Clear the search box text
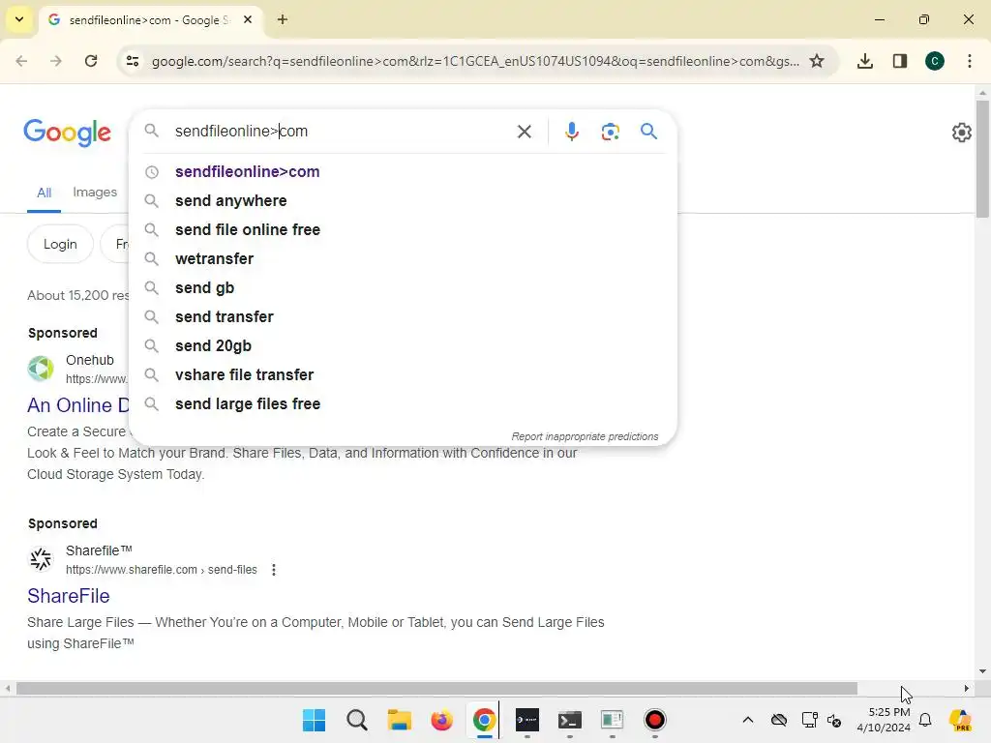991x743 pixels. [x=524, y=132]
